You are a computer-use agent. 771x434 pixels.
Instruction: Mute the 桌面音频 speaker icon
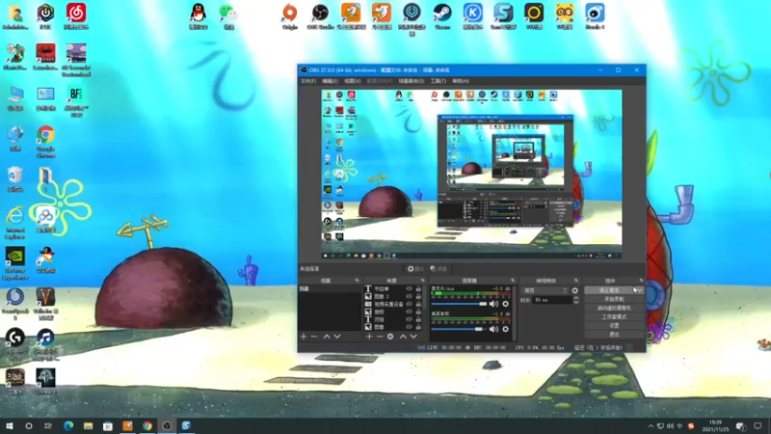493,329
